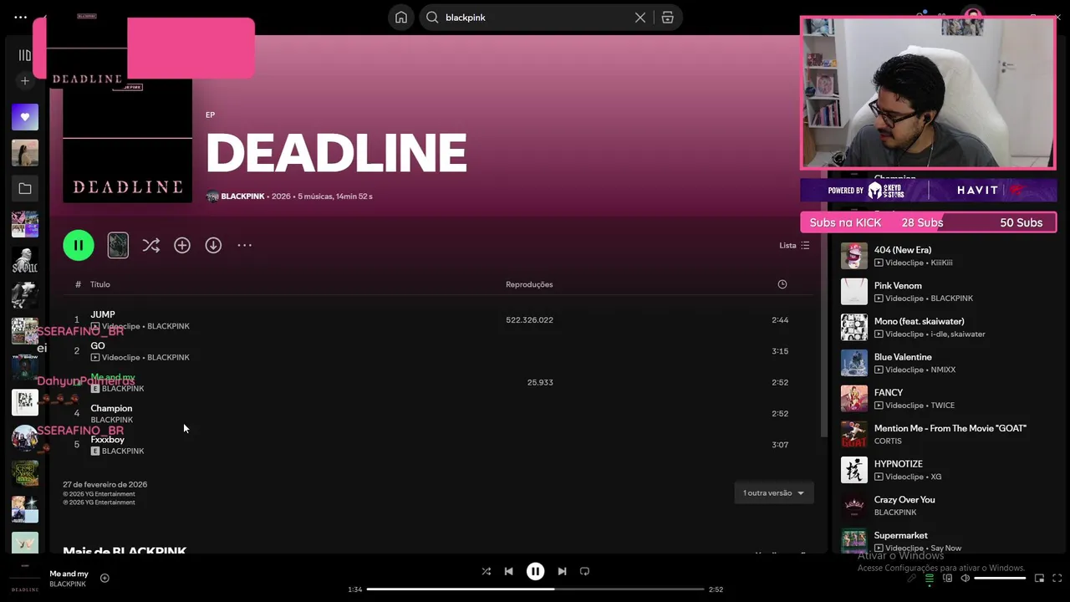Play HYPNOTIZE by XG in queue

coord(945,470)
